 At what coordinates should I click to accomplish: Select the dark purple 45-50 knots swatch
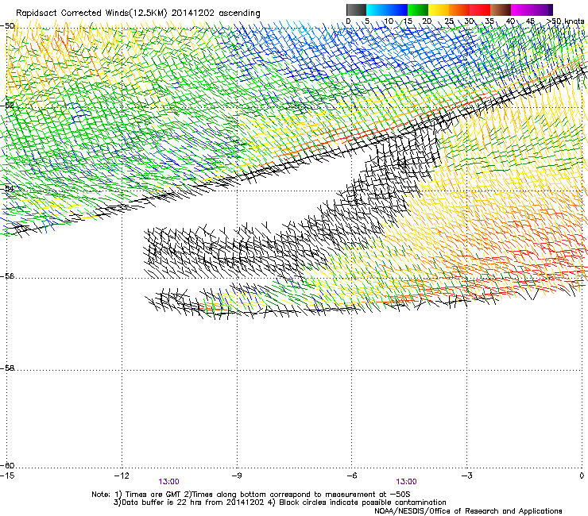coord(542,10)
